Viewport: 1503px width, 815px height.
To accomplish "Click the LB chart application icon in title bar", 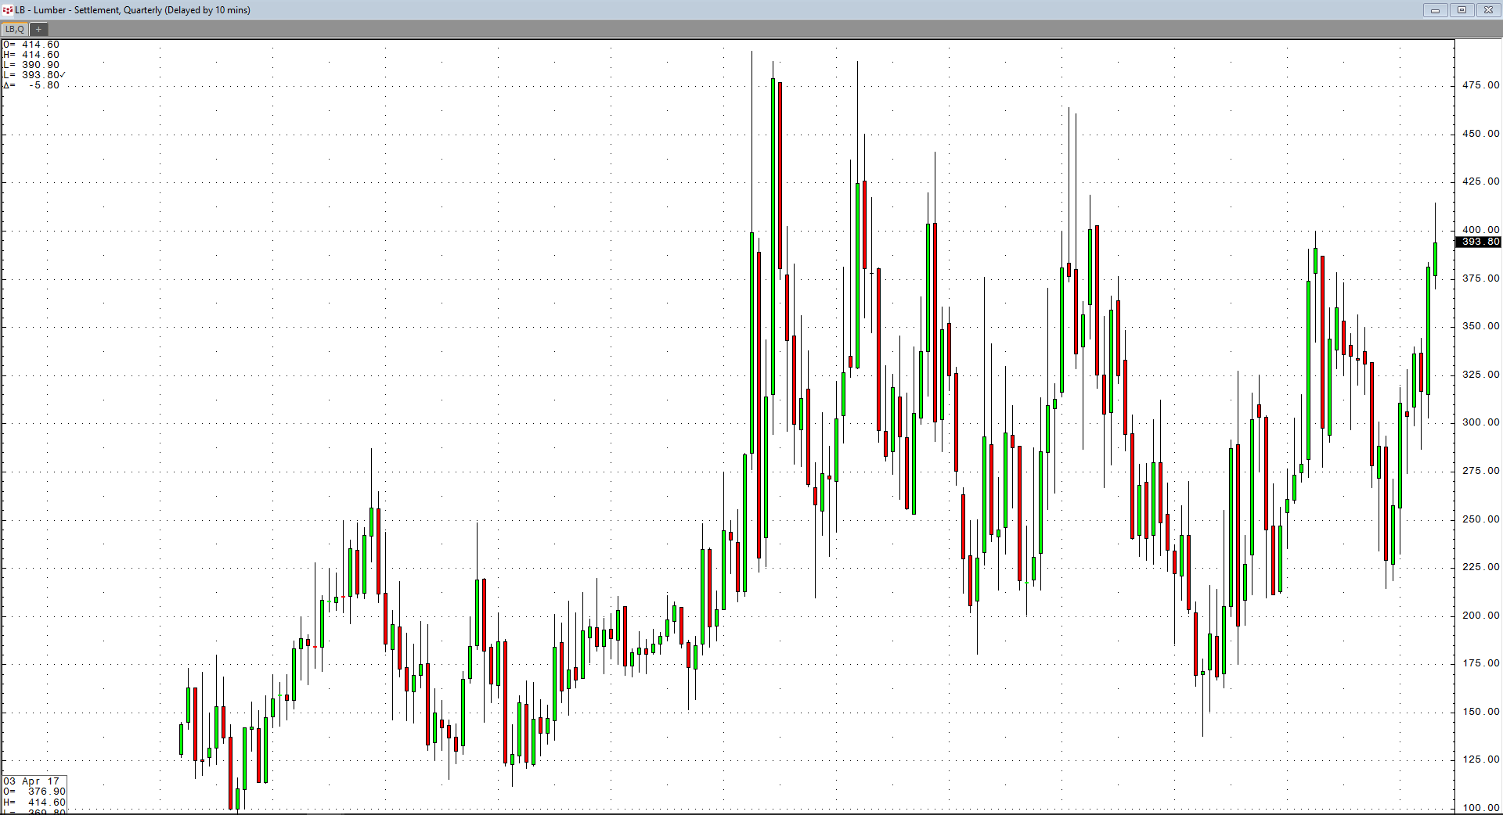I will point(8,10).
